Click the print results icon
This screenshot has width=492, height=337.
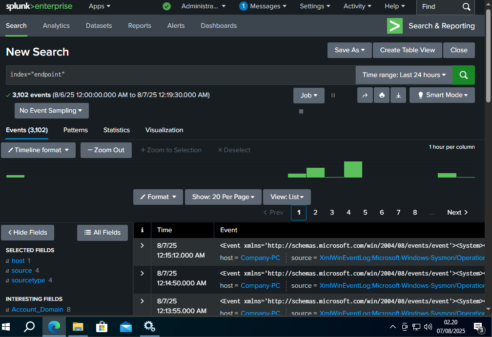[382, 95]
